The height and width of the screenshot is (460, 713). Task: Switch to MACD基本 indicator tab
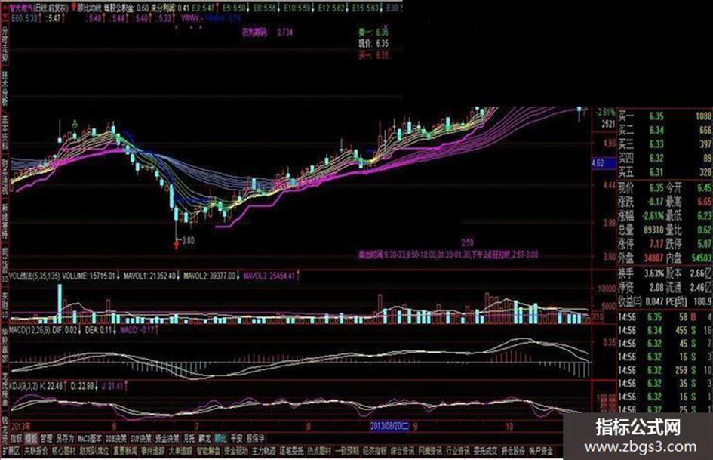(x=90, y=439)
